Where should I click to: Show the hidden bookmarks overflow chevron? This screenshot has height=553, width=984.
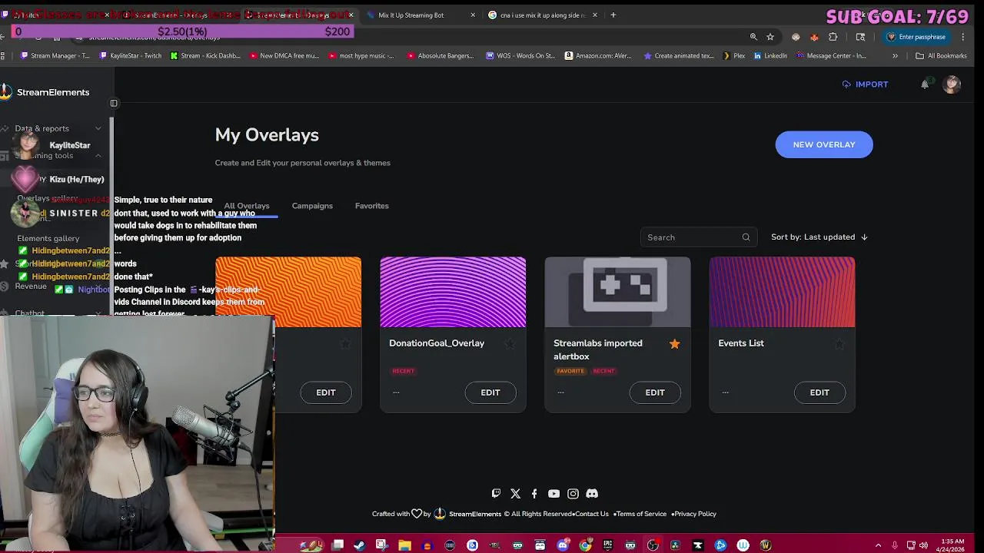895,56
